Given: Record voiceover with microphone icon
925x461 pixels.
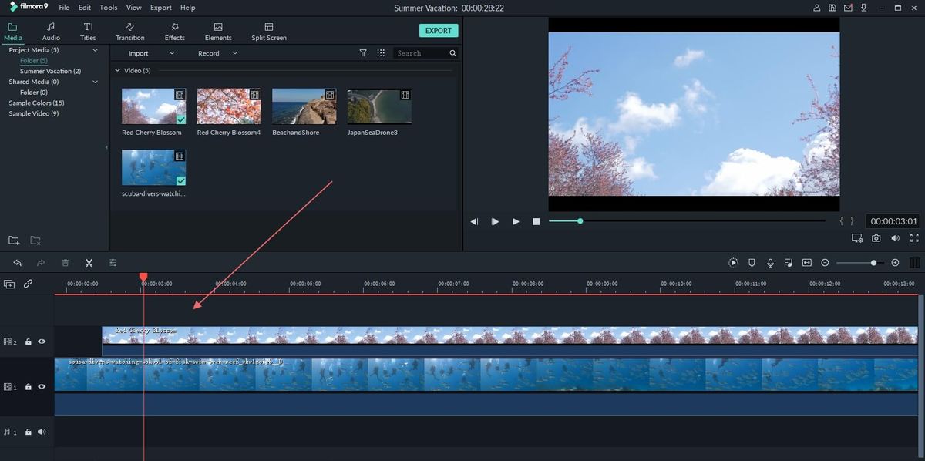Looking at the screenshot, I should [770, 263].
